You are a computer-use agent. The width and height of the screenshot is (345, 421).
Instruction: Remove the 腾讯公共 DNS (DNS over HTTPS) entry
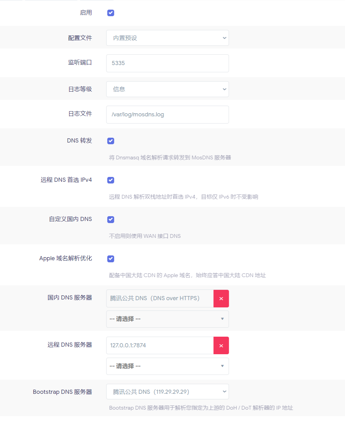point(221,298)
